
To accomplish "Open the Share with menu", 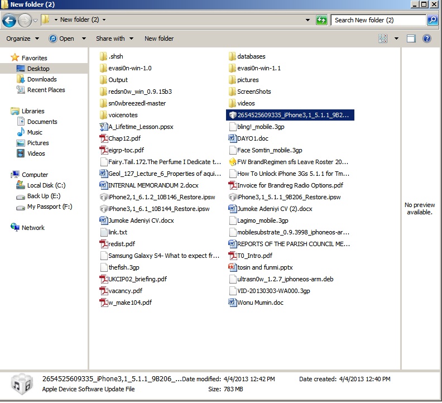I will (114, 39).
